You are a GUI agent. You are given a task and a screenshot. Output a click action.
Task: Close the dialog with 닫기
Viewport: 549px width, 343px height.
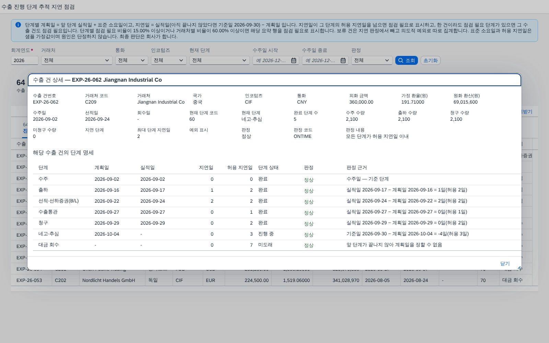[505, 263]
